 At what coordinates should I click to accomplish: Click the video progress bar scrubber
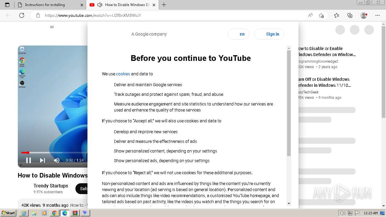click(x=28, y=153)
